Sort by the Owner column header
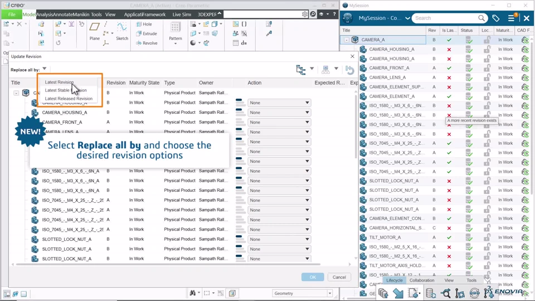 click(x=206, y=82)
